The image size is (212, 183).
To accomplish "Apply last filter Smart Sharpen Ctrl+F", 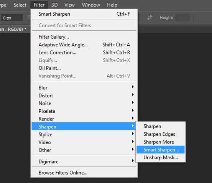I will [84, 14].
